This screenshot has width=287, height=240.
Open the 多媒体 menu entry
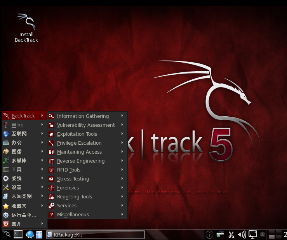tap(24, 160)
